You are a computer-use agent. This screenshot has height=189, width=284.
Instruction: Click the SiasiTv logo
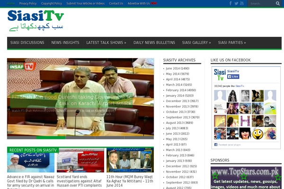[x=35, y=20]
